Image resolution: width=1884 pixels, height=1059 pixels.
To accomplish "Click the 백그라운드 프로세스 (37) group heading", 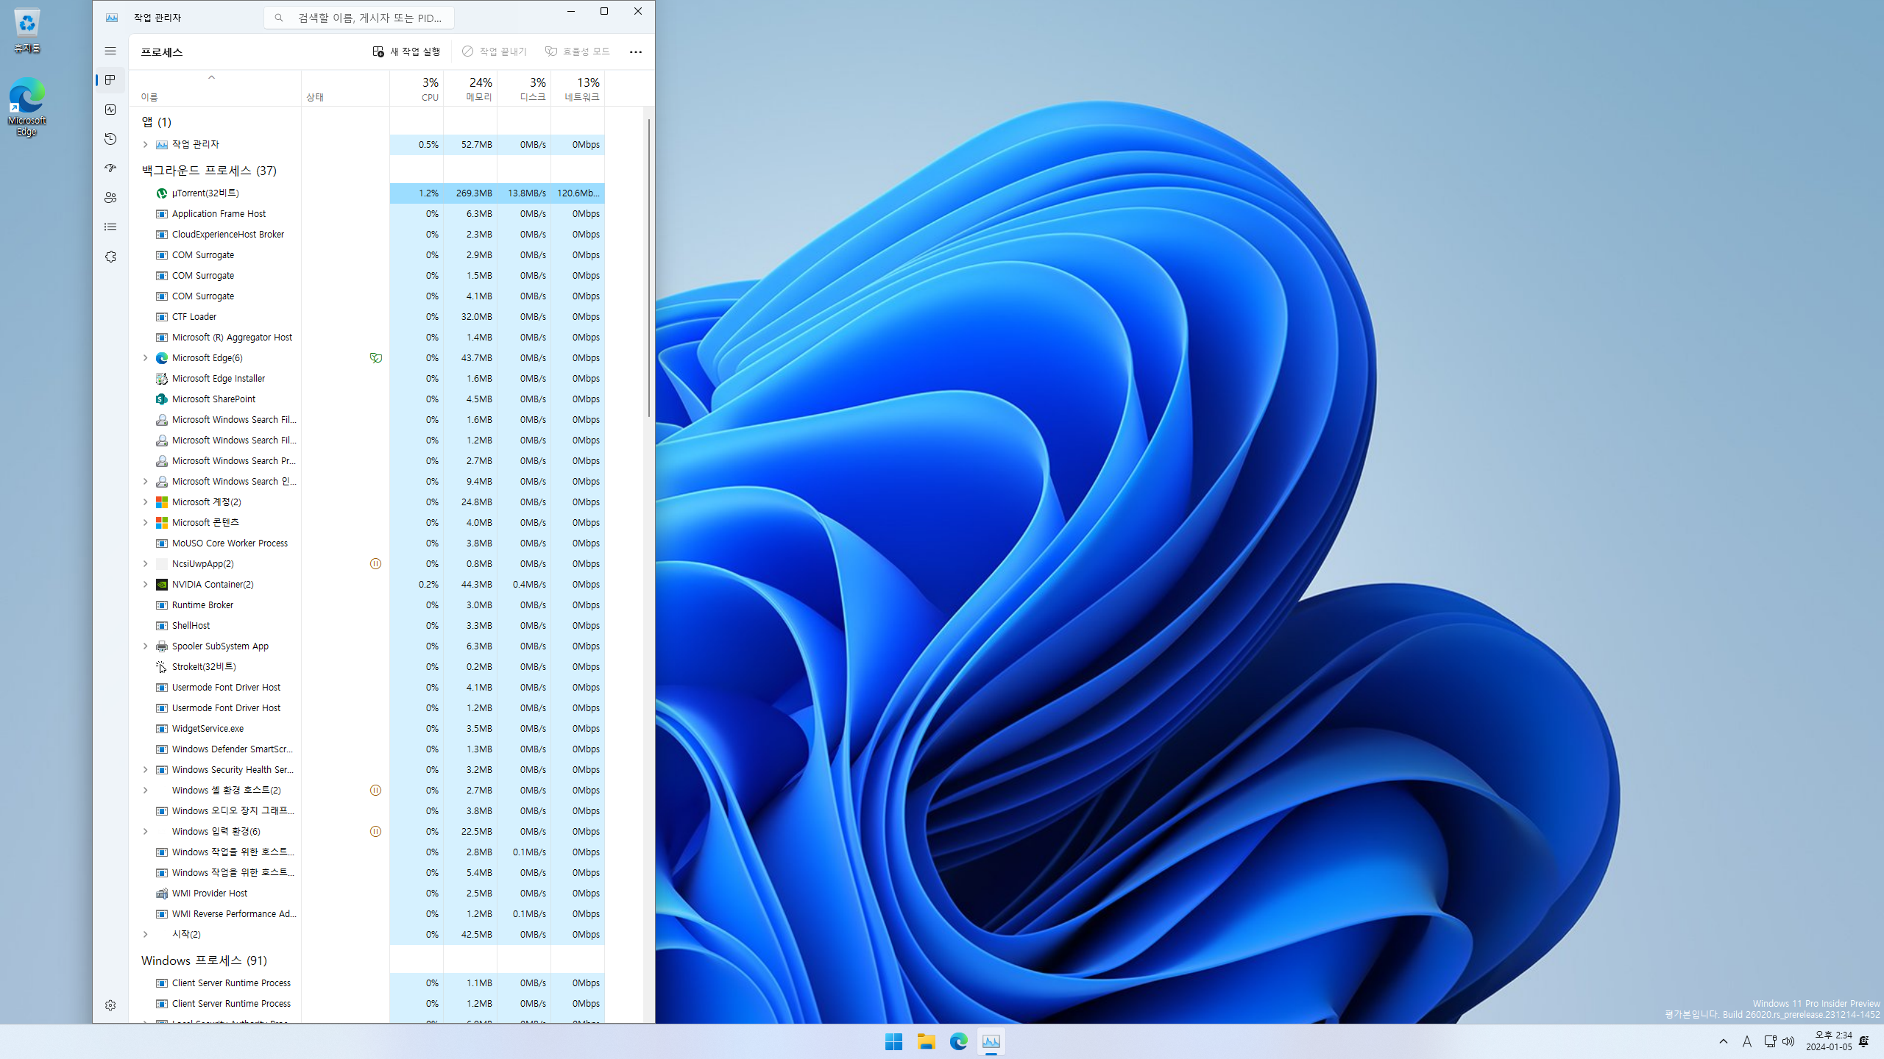I will [x=209, y=171].
